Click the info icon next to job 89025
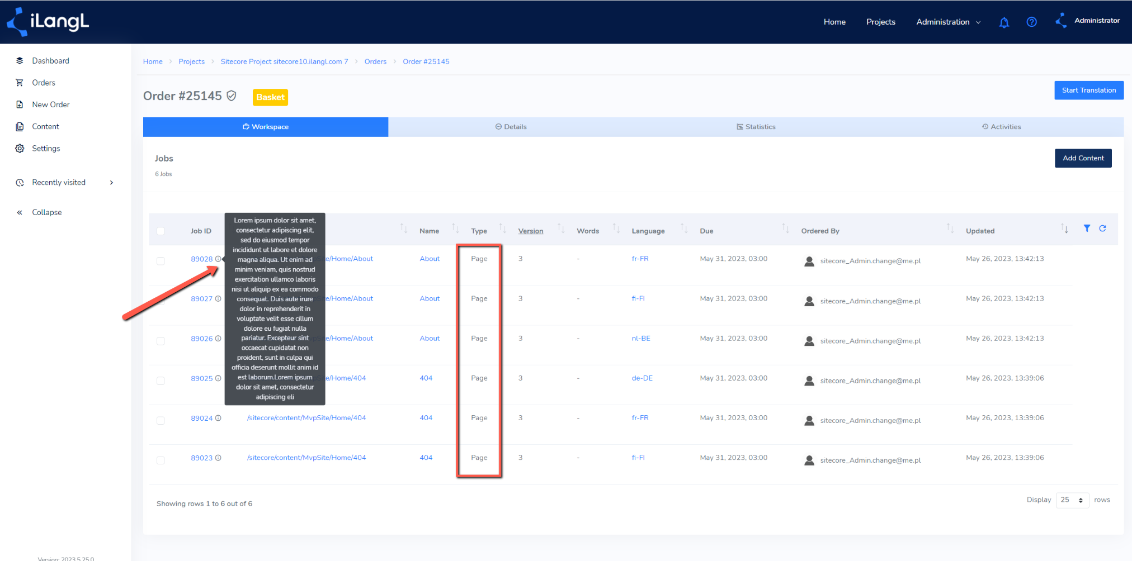The height and width of the screenshot is (561, 1132). (218, 378)
